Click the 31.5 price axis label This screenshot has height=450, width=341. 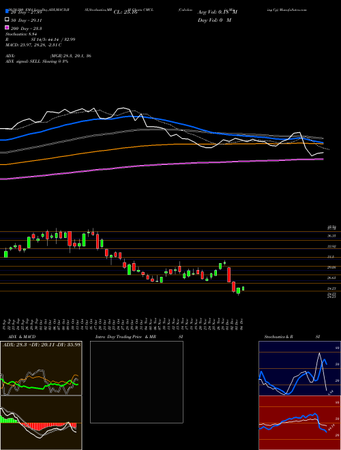331,257
